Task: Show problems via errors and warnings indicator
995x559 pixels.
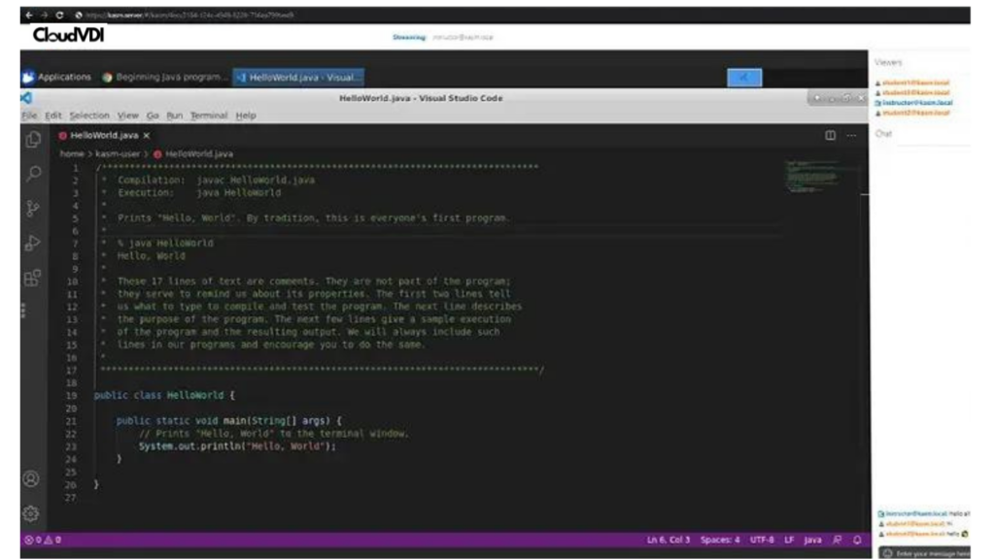Action: pos(43,540)
